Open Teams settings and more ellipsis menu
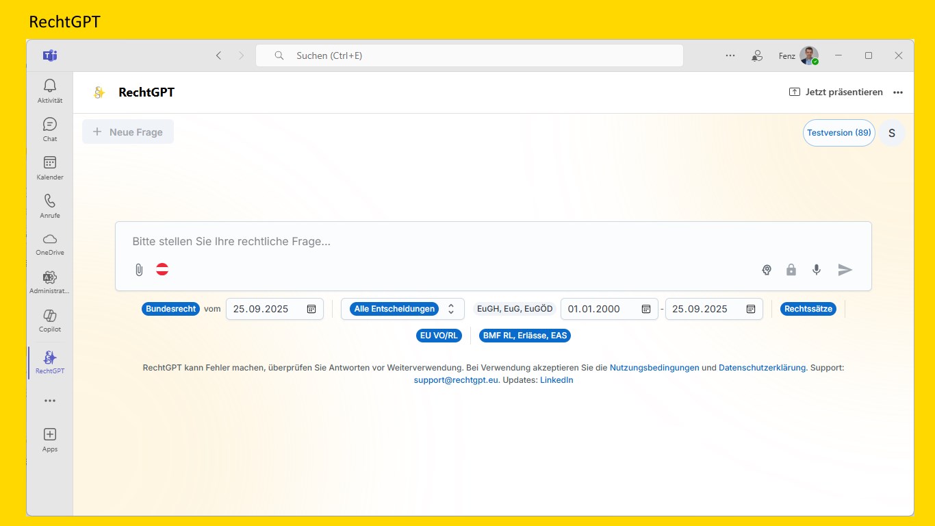This screenshot has width=935, height=526. pos(730,55)
